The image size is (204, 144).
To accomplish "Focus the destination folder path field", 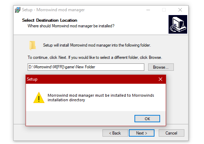I will tap(86, 67).
